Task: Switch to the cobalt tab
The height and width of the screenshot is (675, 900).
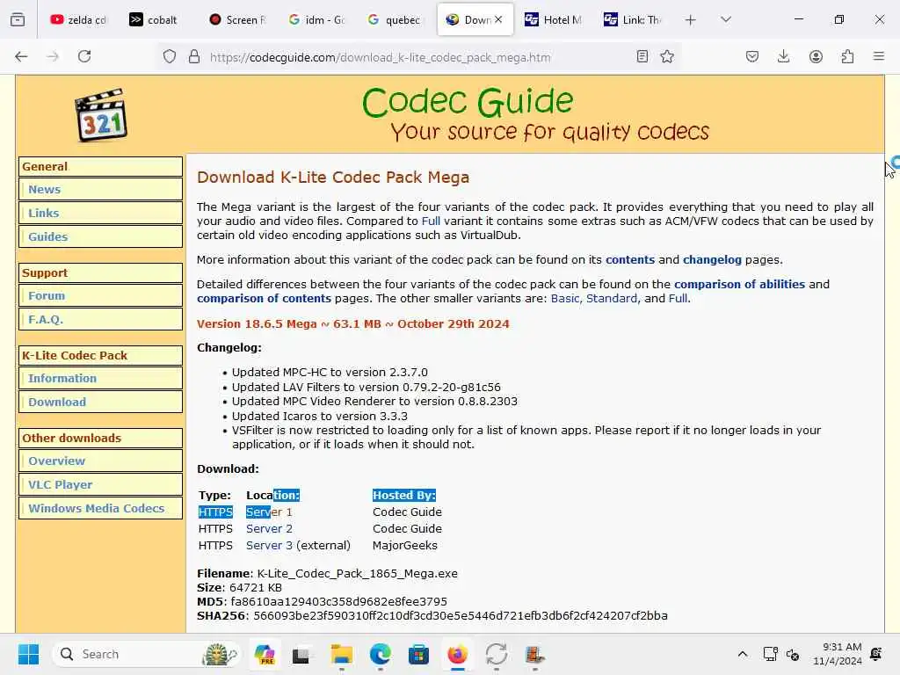Action: [x=155, y=20]
